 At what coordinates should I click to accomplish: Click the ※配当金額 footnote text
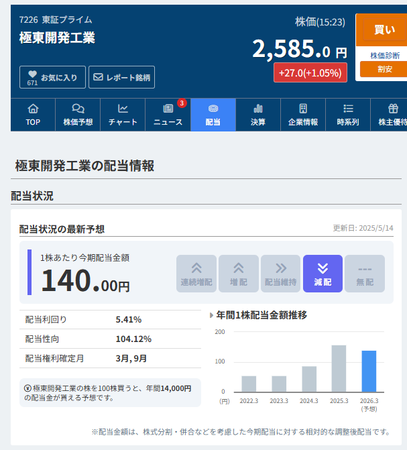(241, 432)
